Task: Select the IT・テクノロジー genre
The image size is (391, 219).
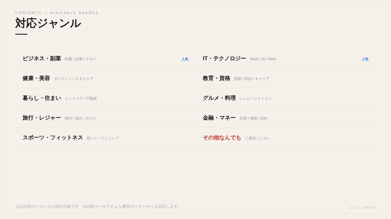Action: point(224,58)
